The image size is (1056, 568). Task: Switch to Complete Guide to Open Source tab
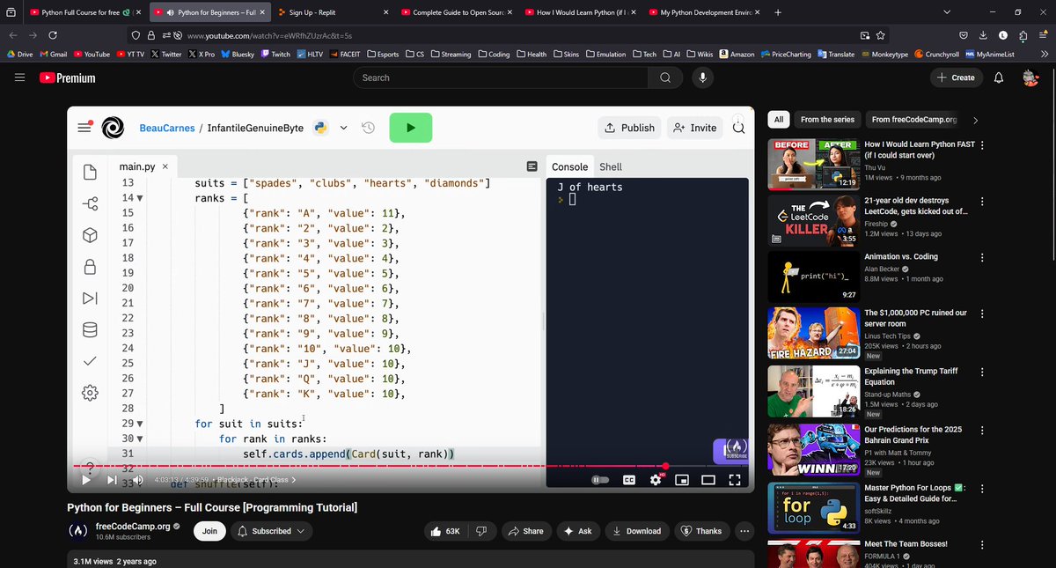click(x=455, y=12)
